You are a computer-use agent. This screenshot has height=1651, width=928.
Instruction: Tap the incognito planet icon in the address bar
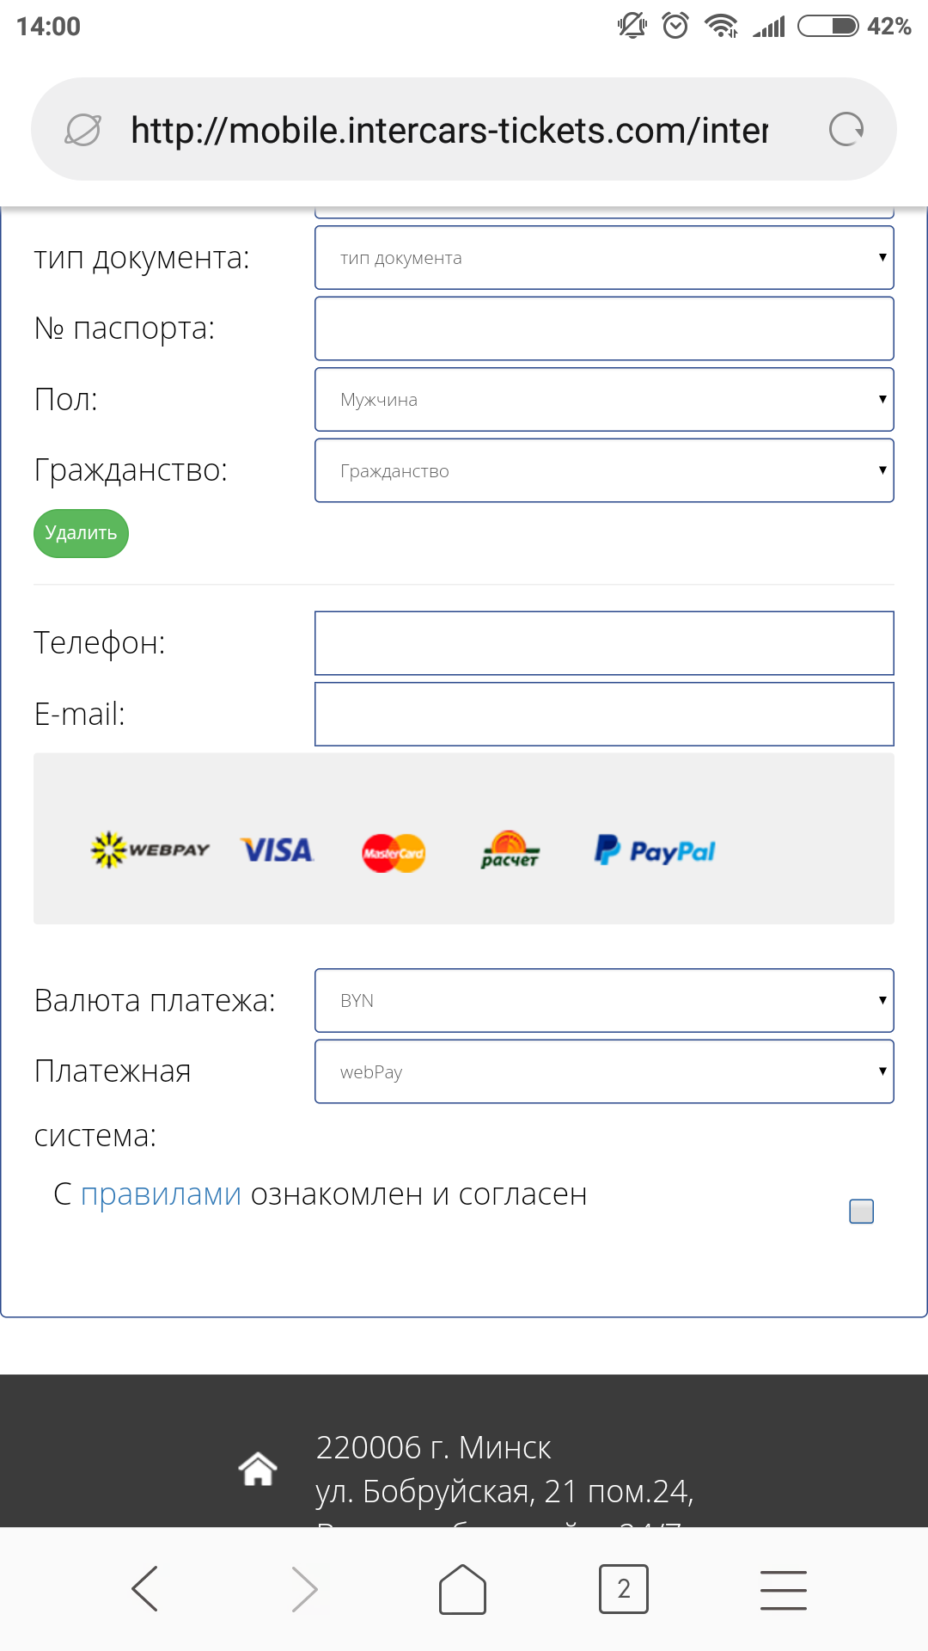point(83,130)
